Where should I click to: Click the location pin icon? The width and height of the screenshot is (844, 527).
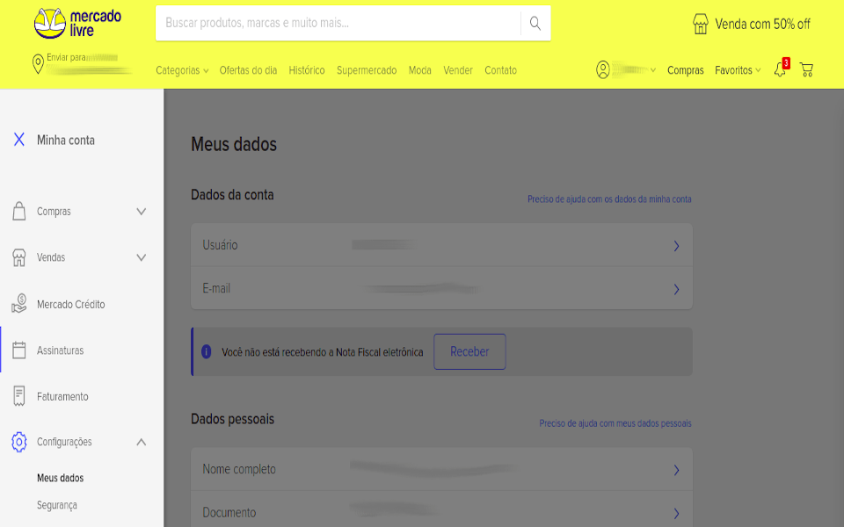pos(38,64)
